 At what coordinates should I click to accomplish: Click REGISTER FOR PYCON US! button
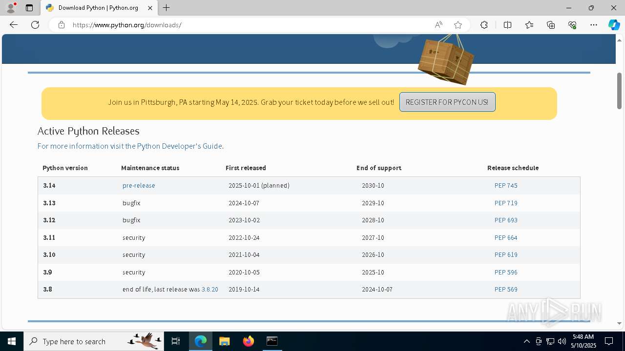tap(447, 102)
